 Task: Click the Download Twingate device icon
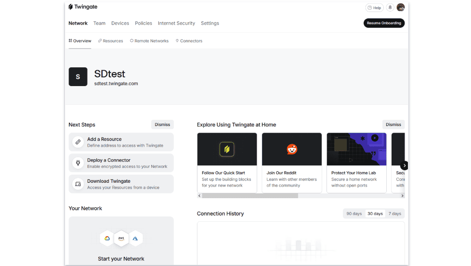click(78, 184)
